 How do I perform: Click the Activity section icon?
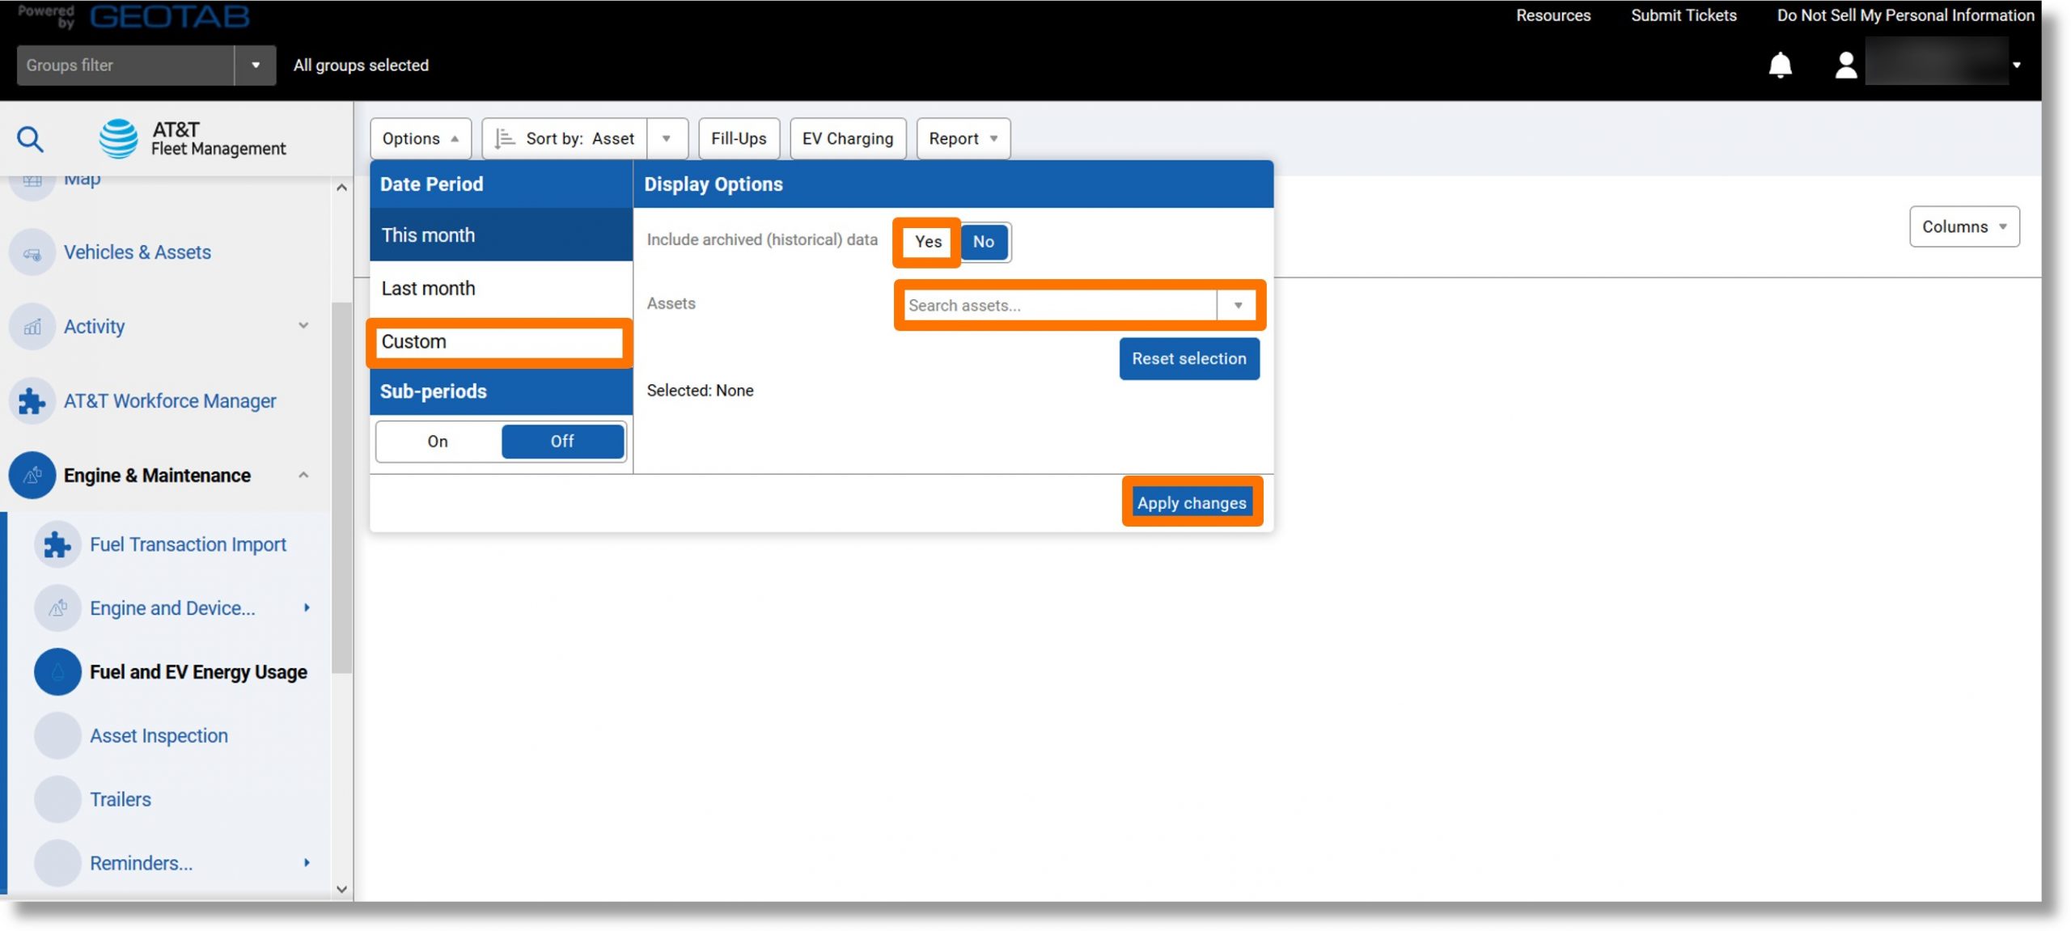[x=32, y=326]
